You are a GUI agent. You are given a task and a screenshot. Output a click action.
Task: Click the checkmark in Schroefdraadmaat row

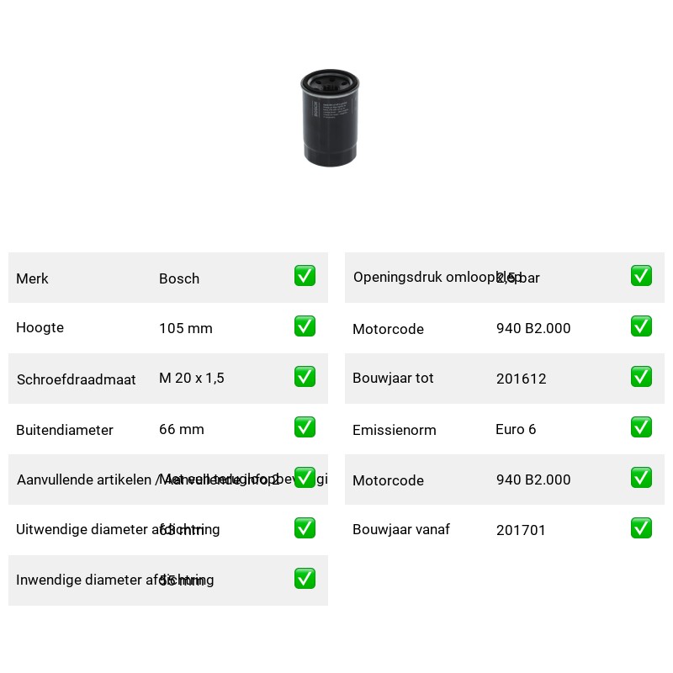[x=305, y=376]
